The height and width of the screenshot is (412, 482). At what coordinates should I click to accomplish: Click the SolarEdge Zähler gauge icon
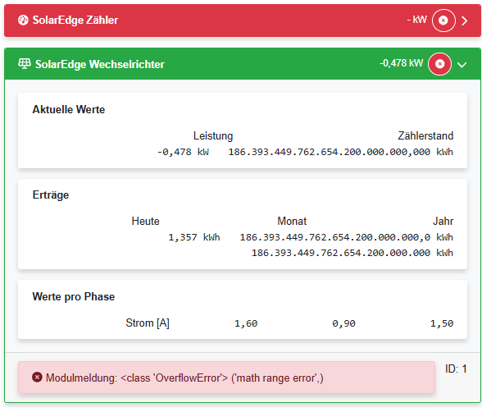(23, 21)
